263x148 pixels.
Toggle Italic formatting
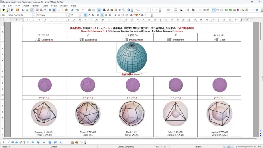point(89,15)
